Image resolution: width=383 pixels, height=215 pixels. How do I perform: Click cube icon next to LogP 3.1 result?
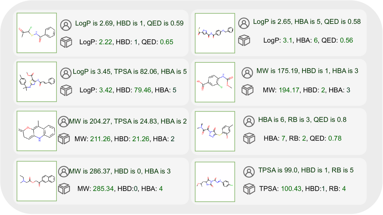(x=244, y=40)
